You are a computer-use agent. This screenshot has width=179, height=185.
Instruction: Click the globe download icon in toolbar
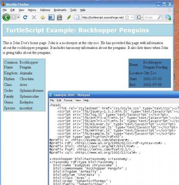pos(168,17)
